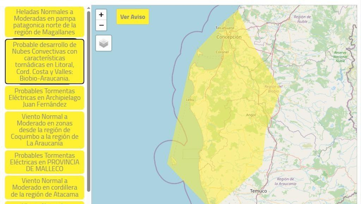Open Tormentas Eléctricas Archipielago Juan Fernández alert

pyautogui.click(x=45, y=98)
